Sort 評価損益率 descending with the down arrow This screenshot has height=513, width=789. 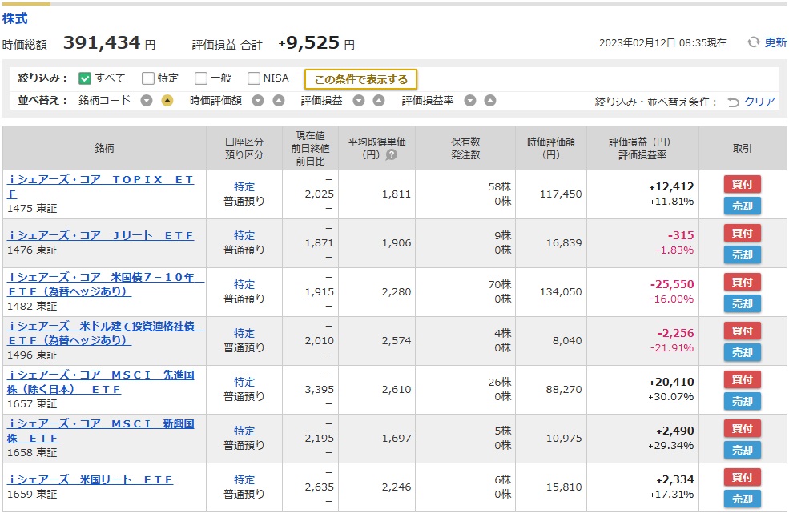coord(470,101)
